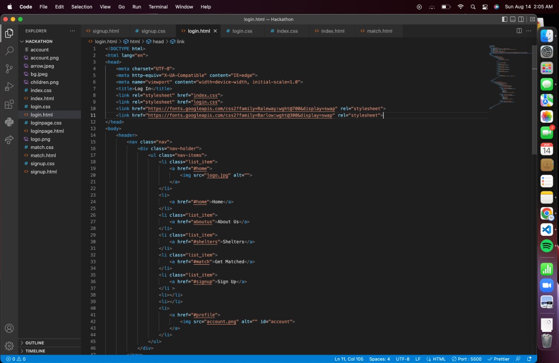Open the Live Share view icon
Viewport: 559px width, 363px height.
pyautogui.click(x=9, y=140)
